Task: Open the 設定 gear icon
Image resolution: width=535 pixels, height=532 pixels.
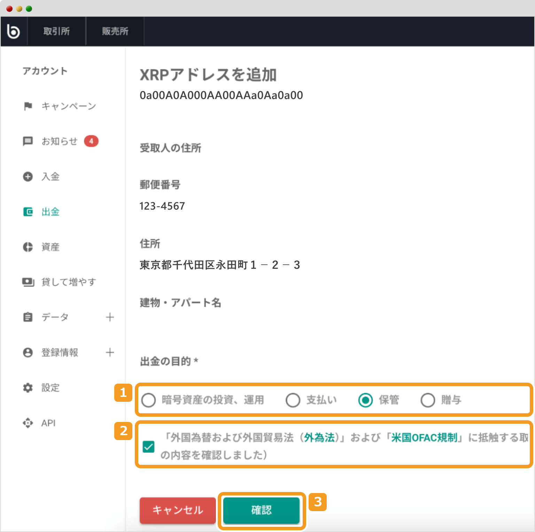Action: pyautogui.click(x=28, y=388)
